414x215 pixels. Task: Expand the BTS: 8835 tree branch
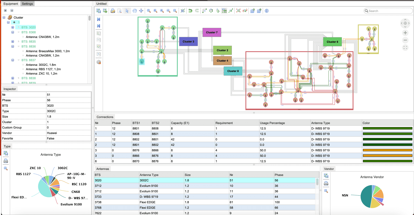(13, 41)
